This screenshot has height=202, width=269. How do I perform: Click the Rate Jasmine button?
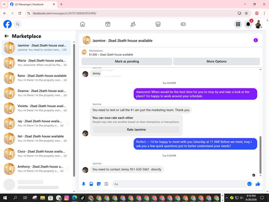(136, 129)
